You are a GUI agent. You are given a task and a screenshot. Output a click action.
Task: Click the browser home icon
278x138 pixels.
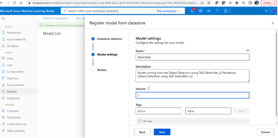(21, 3)
